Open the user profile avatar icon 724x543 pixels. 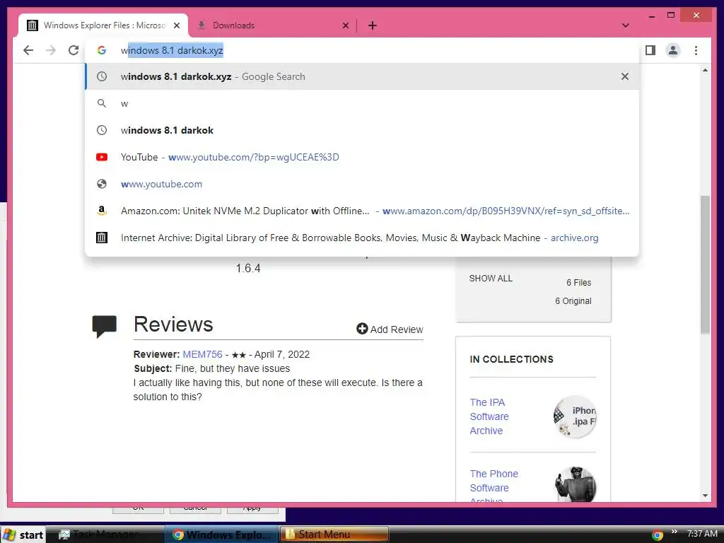[x=673, y=50]
